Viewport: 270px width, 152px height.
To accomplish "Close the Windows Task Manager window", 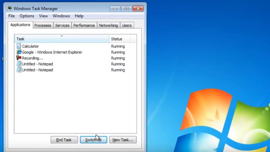I will (x=138, y=9).
